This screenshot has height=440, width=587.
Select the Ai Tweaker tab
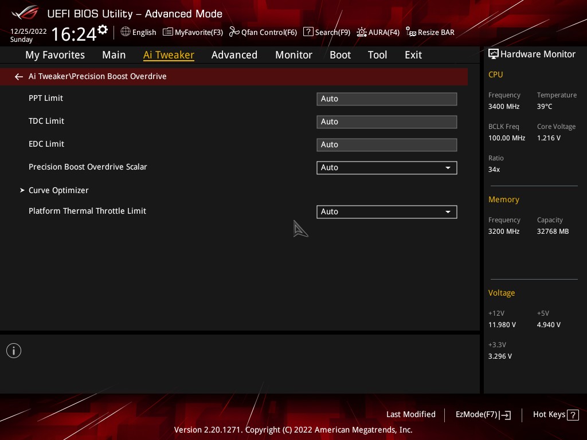tap(169, 55)
